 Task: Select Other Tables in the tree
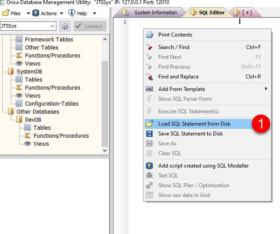tap(42, 47)
